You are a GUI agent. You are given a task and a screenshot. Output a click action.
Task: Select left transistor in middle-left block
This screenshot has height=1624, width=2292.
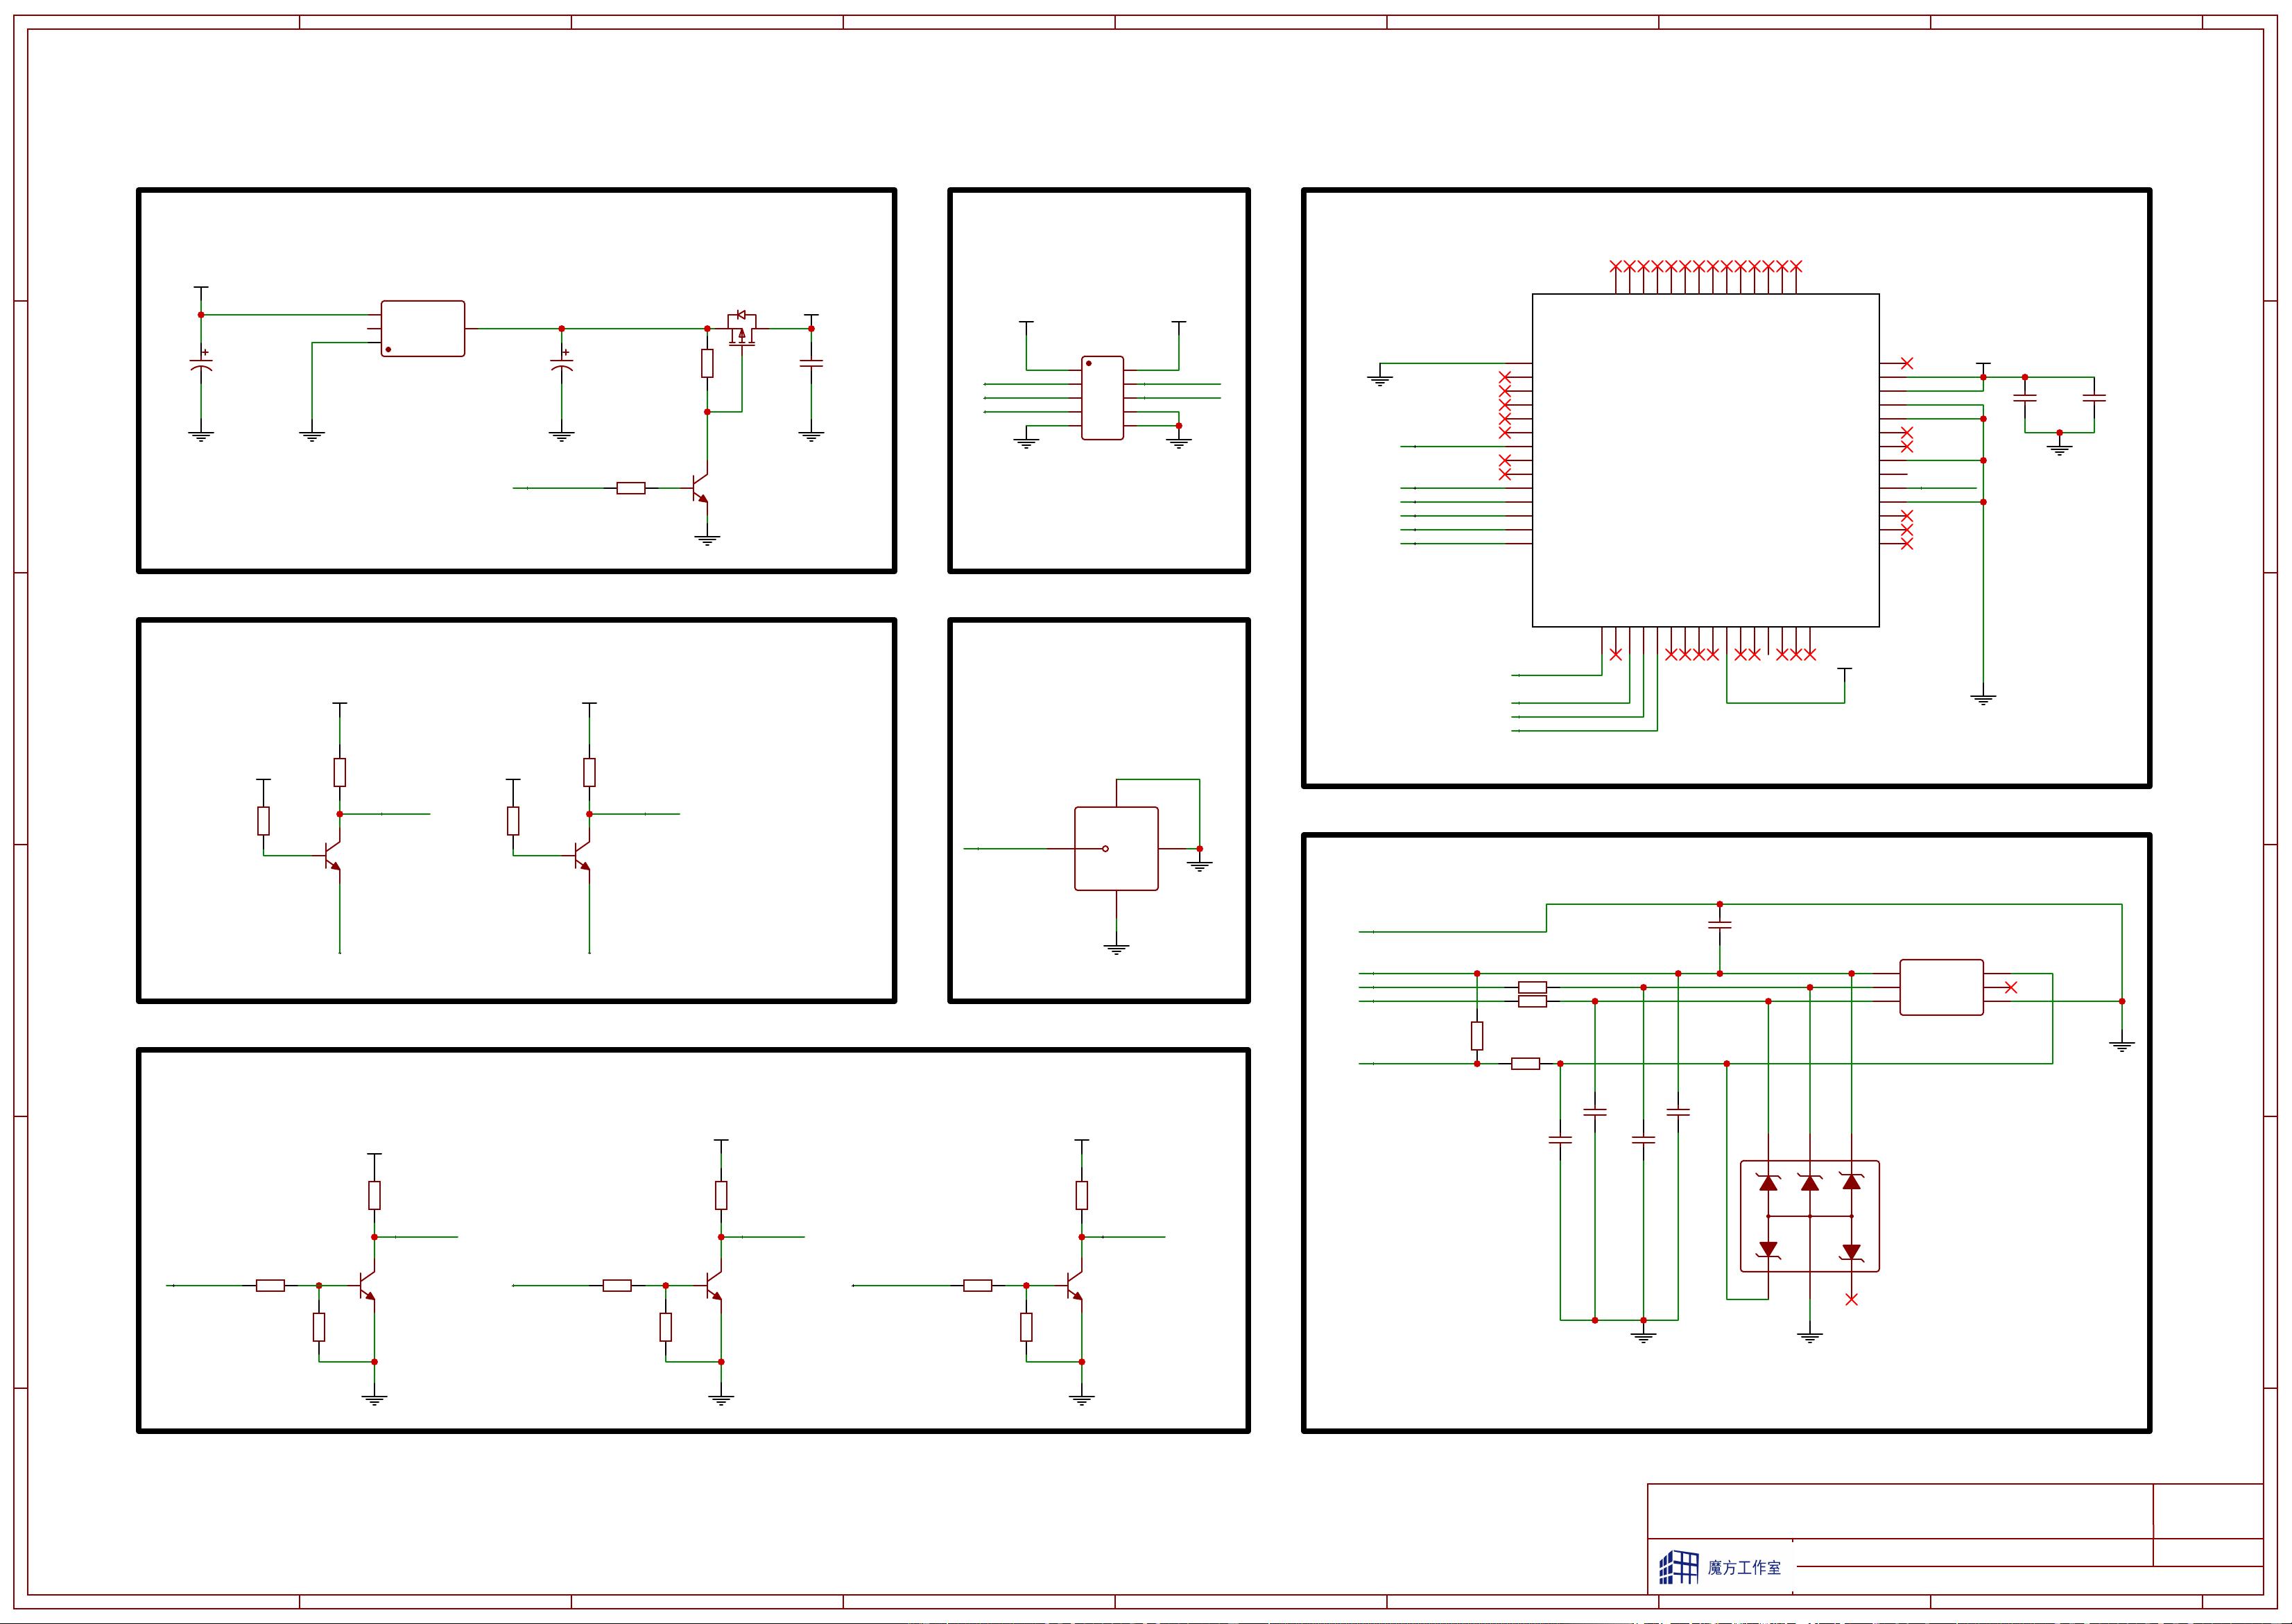point(333,856)
